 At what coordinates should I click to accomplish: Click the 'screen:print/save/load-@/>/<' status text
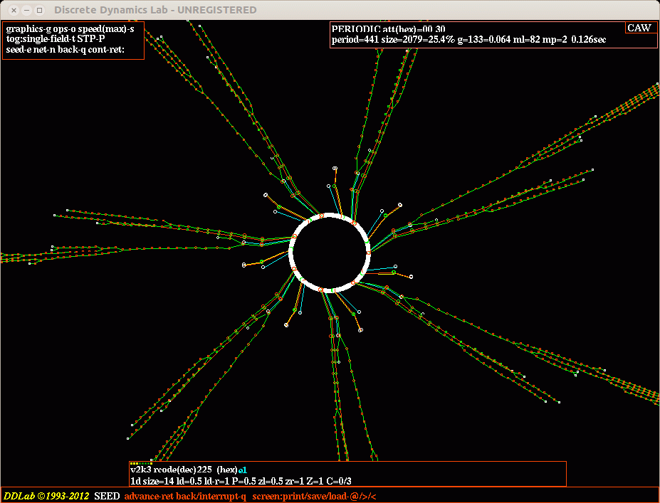pyautogui.click(x=314, y=497)
